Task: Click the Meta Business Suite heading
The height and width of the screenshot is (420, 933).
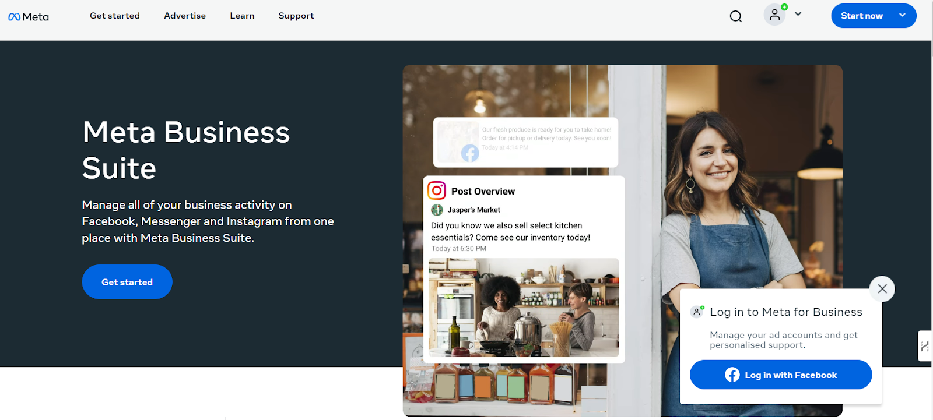Action: point(186,150)
